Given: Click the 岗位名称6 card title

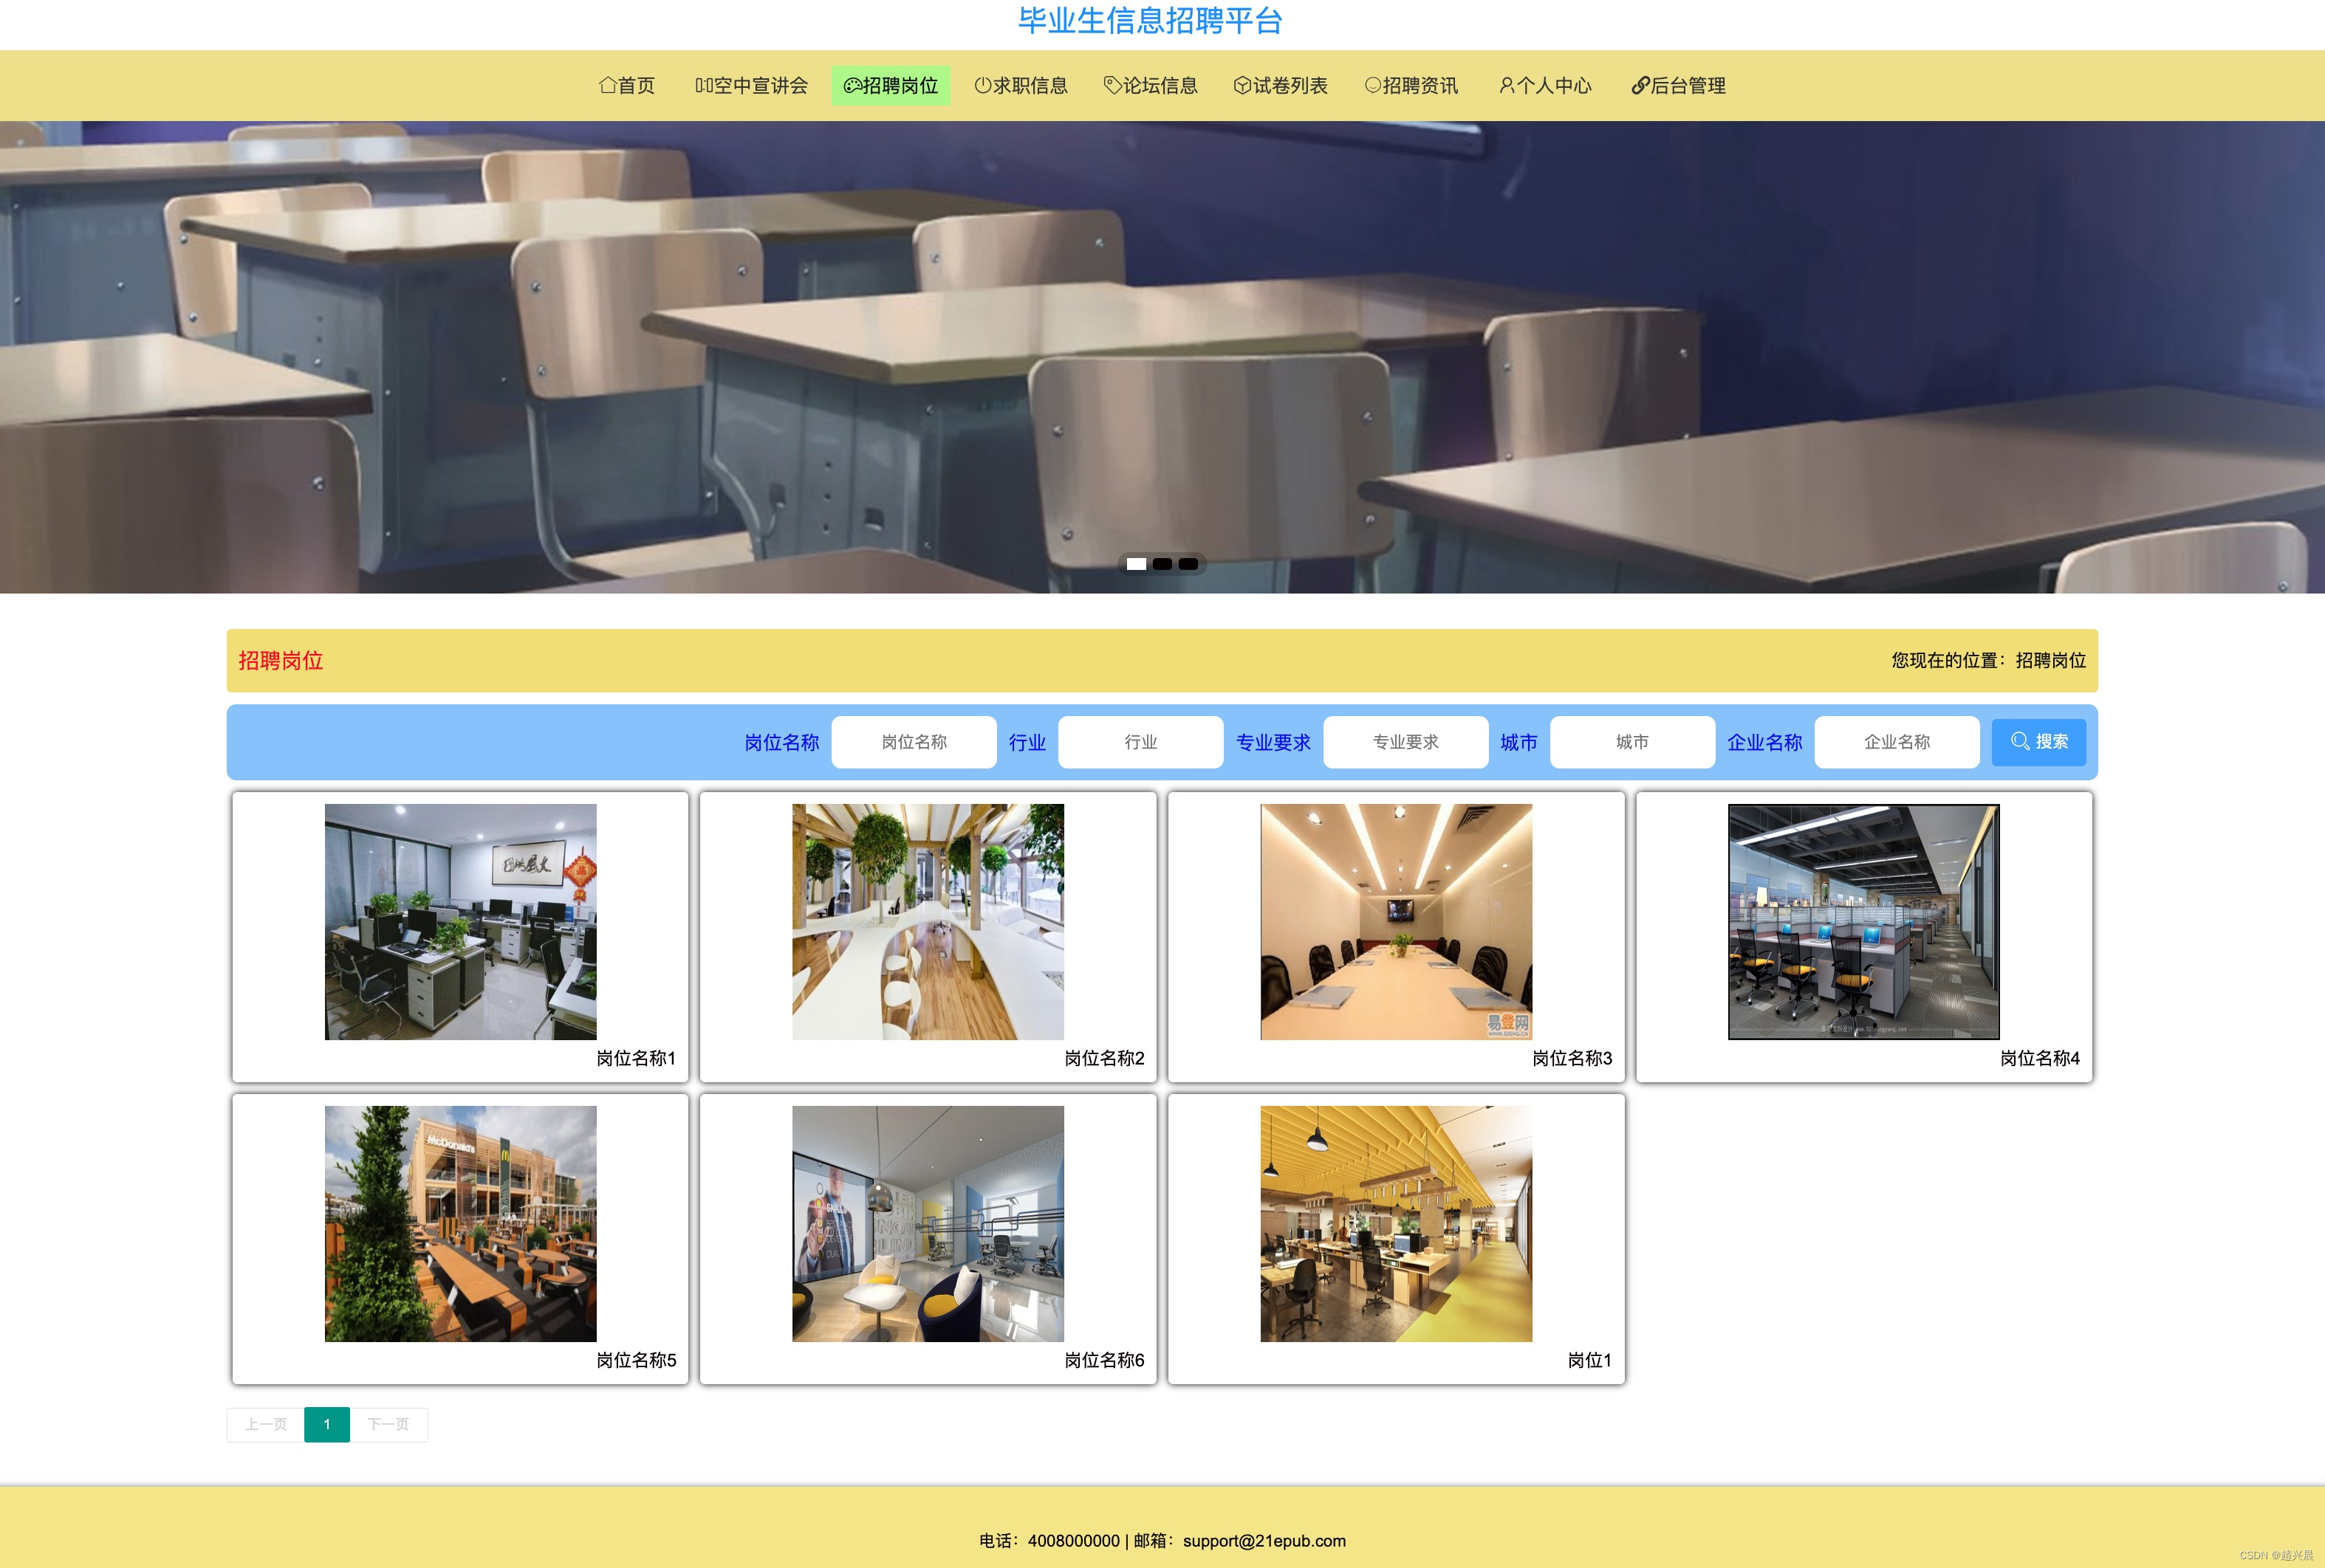Looking at the screenshot, I should pos(1104,1360).
